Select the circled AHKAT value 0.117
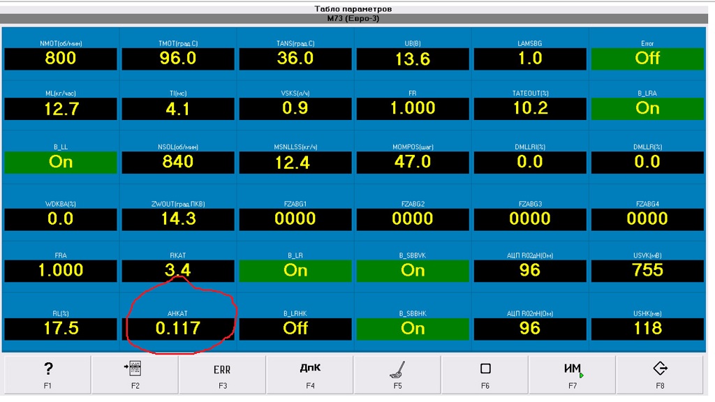This screenshot has width=715, height=402. (178, 328)
